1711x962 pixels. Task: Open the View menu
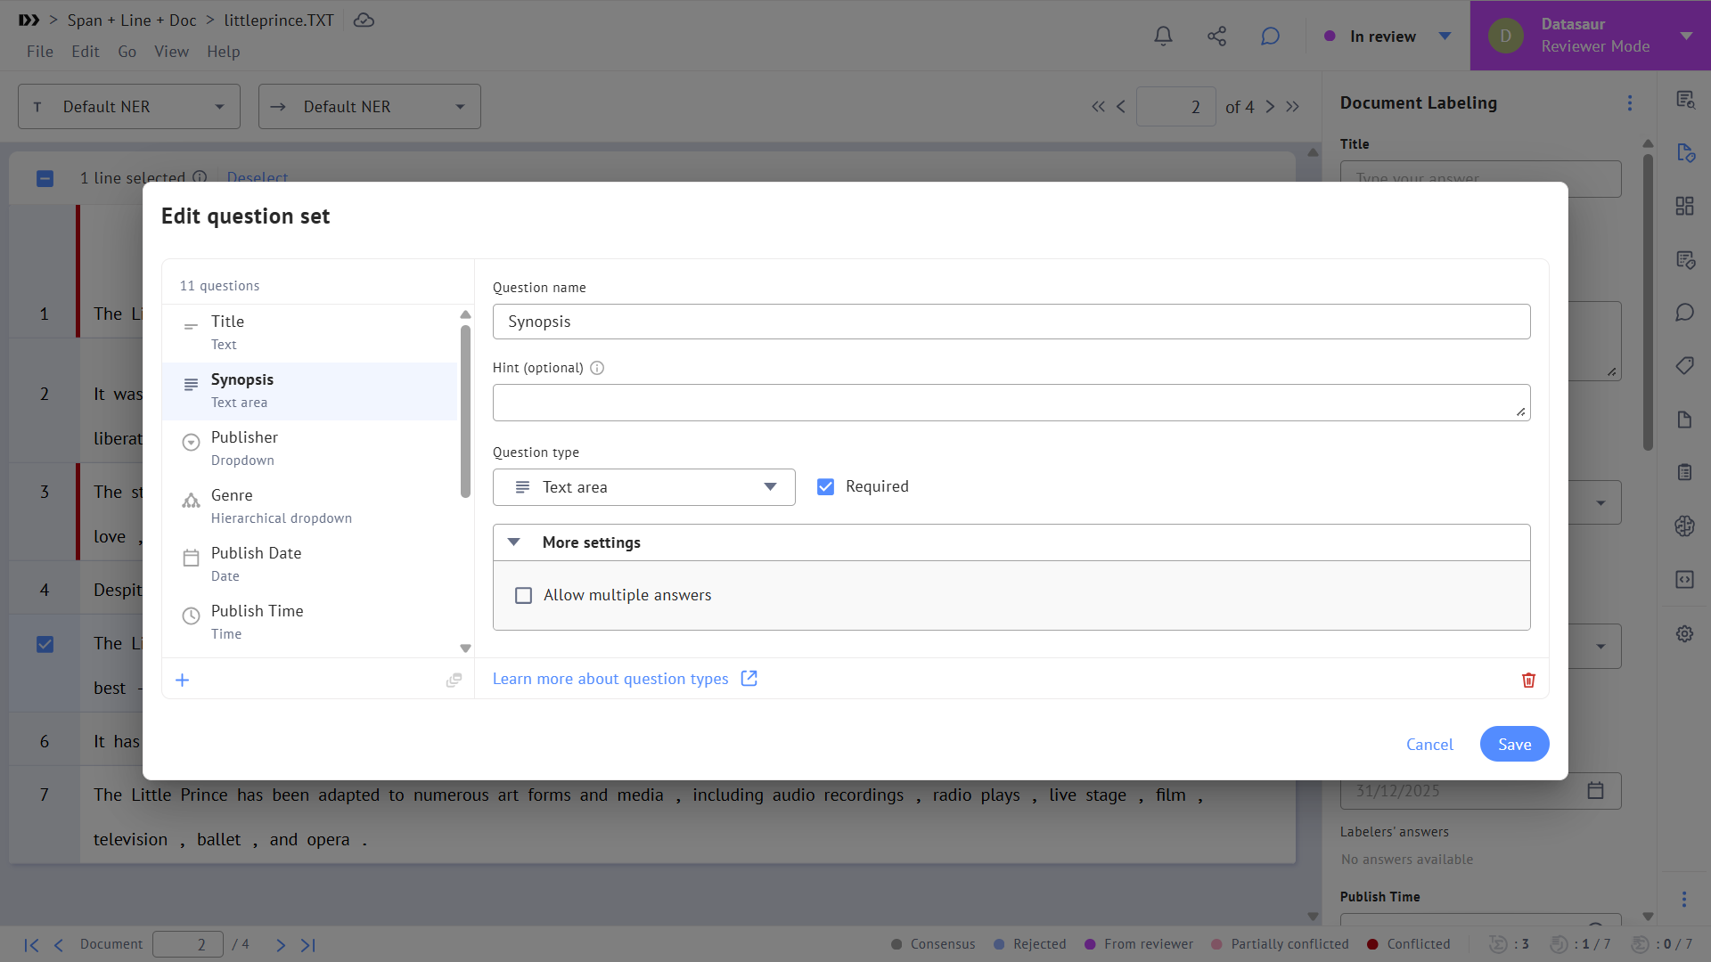171,52
